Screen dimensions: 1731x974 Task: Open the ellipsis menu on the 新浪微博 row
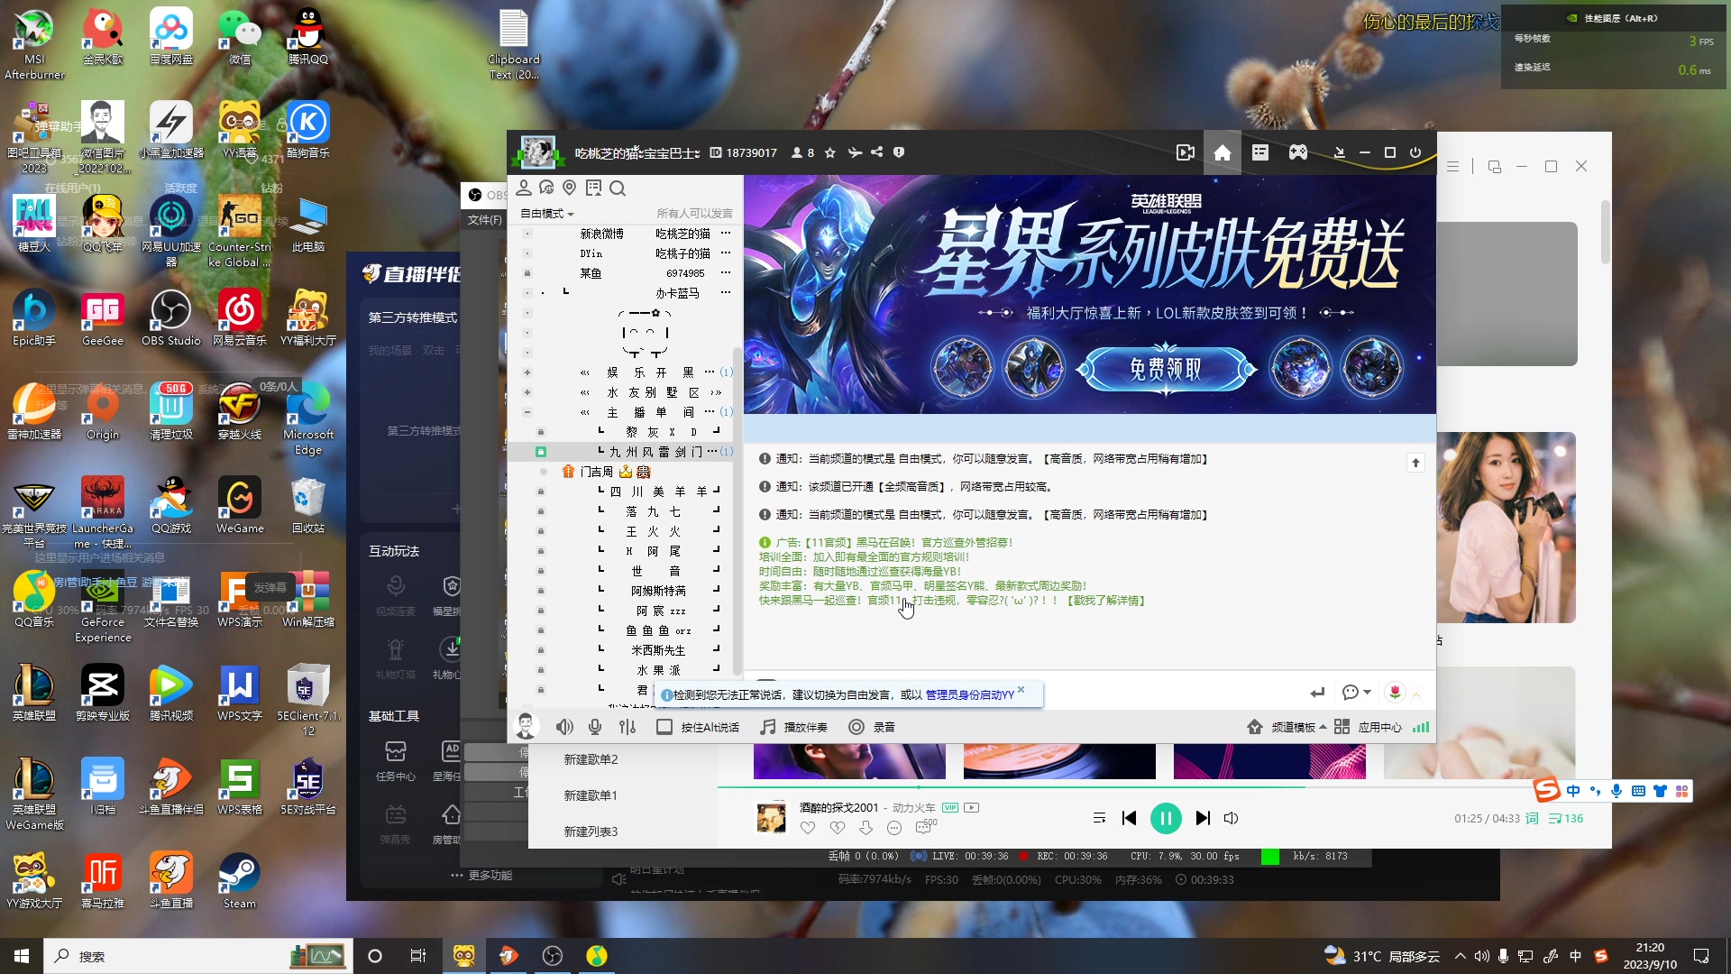click(x=725, y=234)
